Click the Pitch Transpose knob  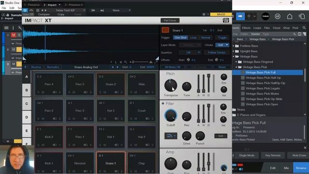click(x=170, y=86)
